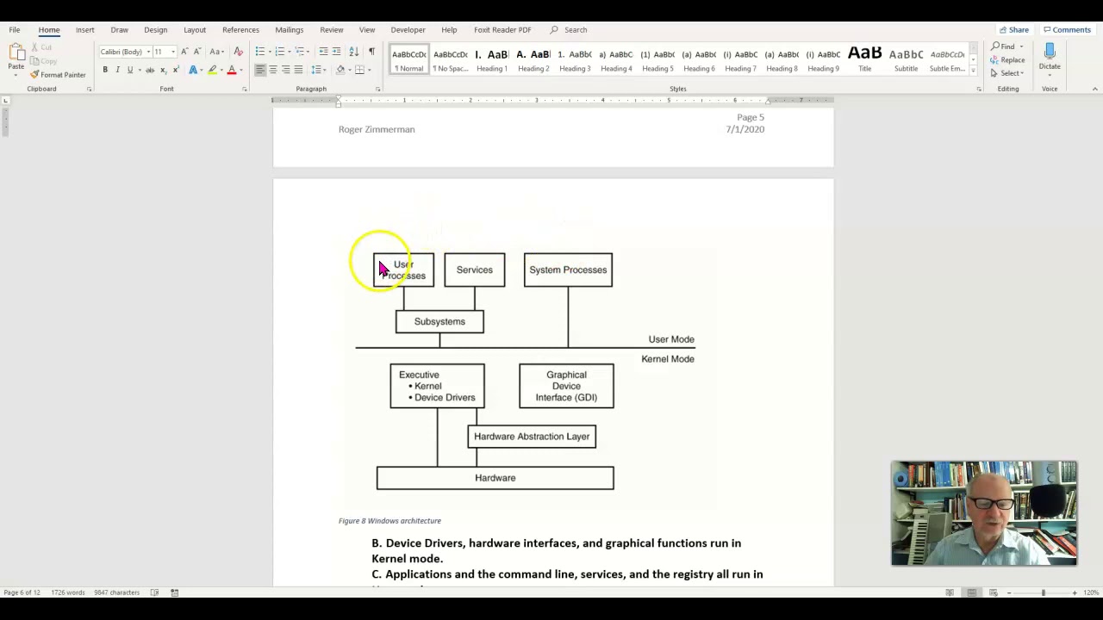Insert a multilevel list
This screenshot has height=620, width=1103.
(299, 52)
